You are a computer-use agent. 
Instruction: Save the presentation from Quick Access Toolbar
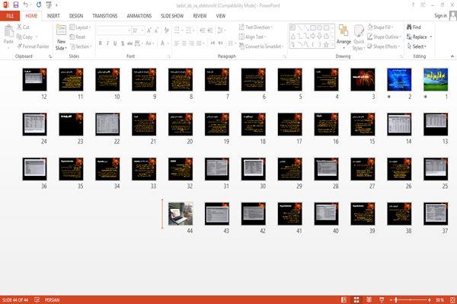click(x=16, y=5)
